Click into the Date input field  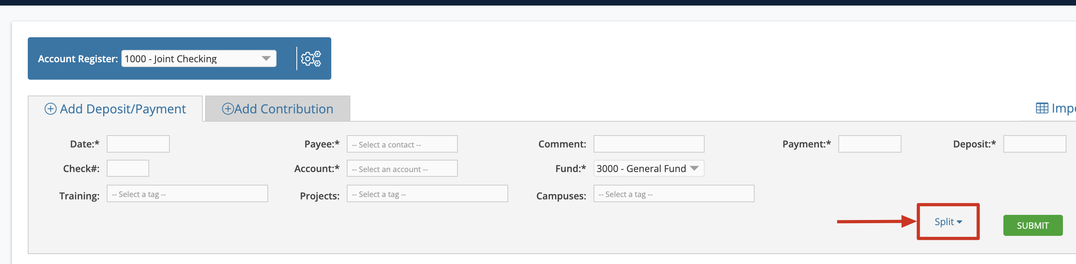pos(138,144)
